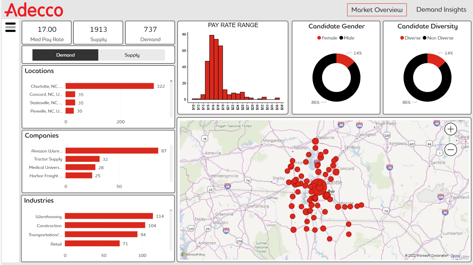The width and height of the screenshot is (473, 265).
Task: Switch to the Demand Insights tab
Action: 441,10
